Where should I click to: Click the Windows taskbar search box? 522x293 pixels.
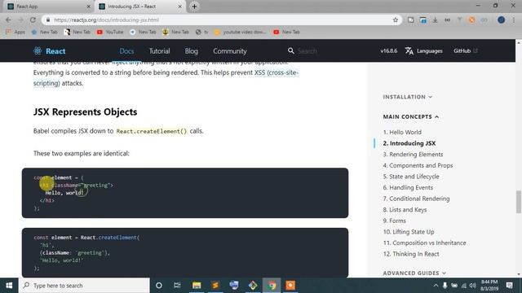(x=84, y=286)
